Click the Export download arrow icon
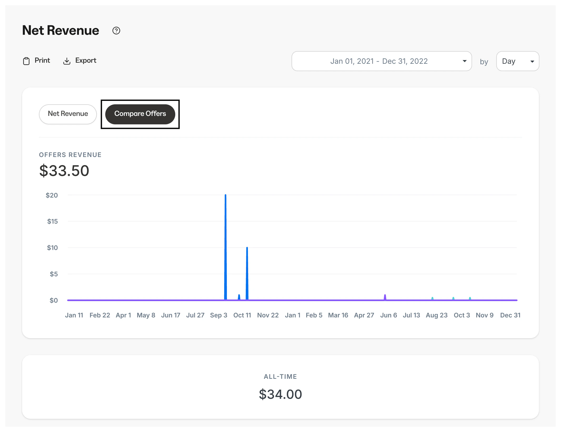The width and height of the screenshot is (561, 432). pos(67,61)
